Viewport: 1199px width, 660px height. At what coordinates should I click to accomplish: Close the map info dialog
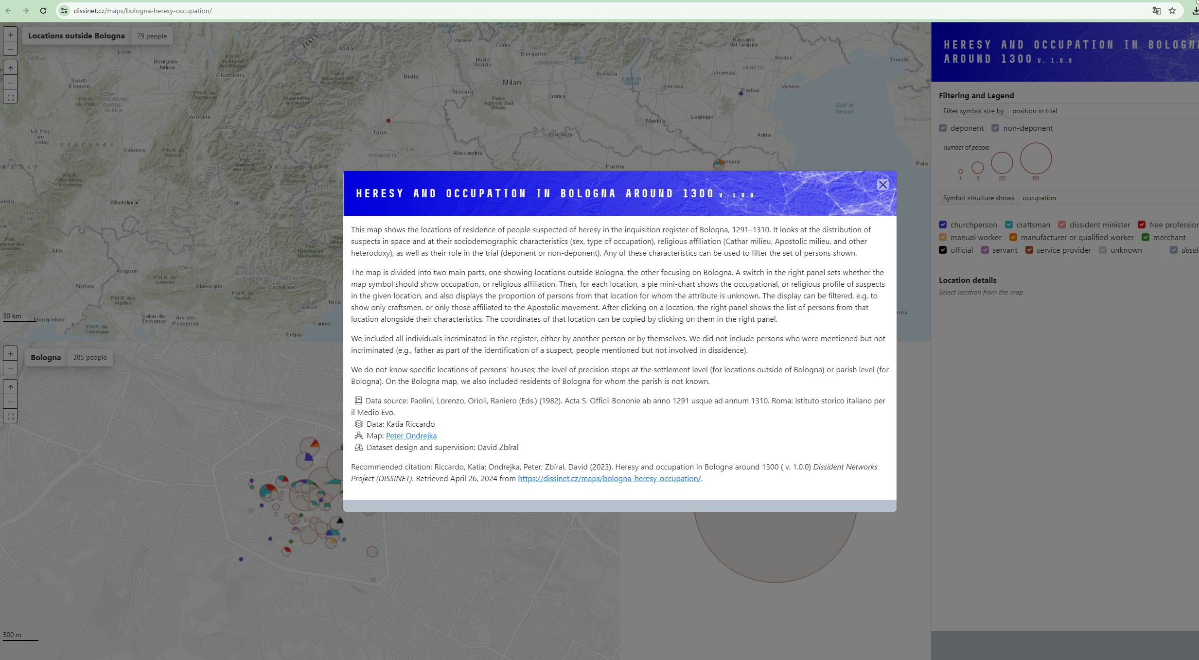tap(882, 185)
